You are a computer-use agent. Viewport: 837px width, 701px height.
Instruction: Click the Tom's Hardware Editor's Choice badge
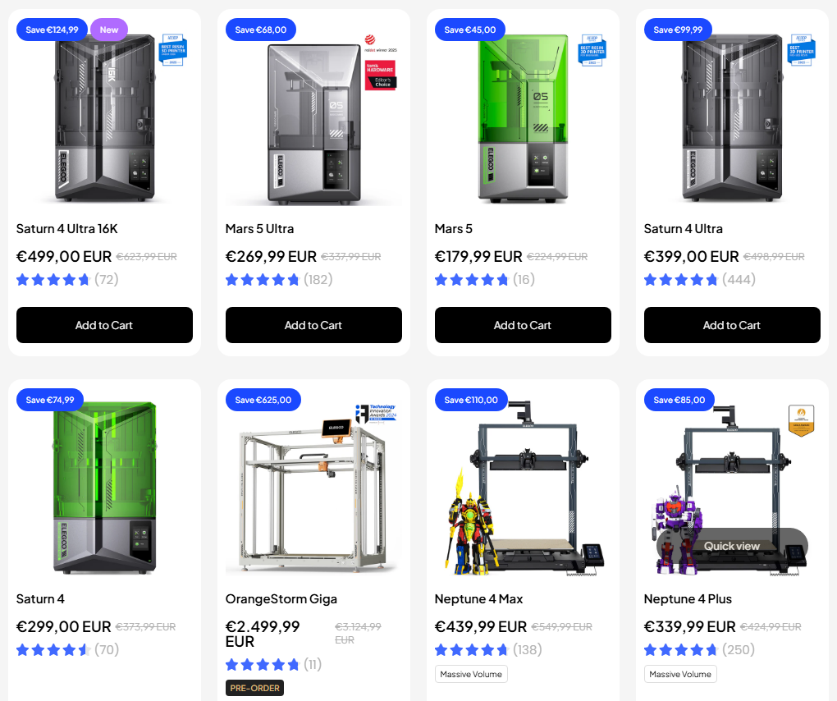click(x=381, y=76)
